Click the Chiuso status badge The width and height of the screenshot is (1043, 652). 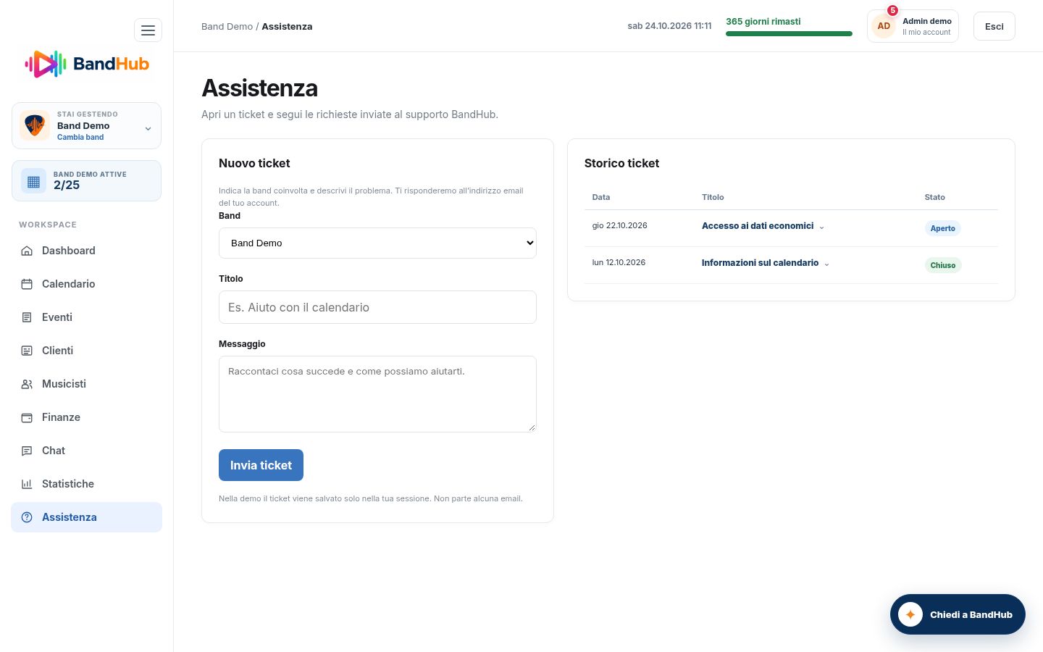click(x=942, y=265)
